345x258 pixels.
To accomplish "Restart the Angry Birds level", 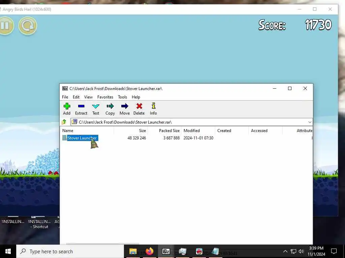I will tap(28, 26).
